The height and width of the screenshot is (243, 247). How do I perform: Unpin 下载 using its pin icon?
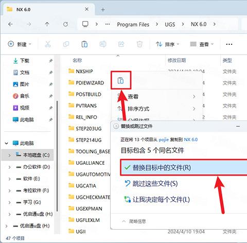50,61
